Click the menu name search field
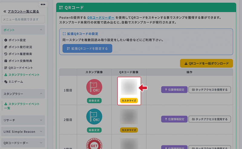Screen dimensions: 242x149 coord(23,20)
